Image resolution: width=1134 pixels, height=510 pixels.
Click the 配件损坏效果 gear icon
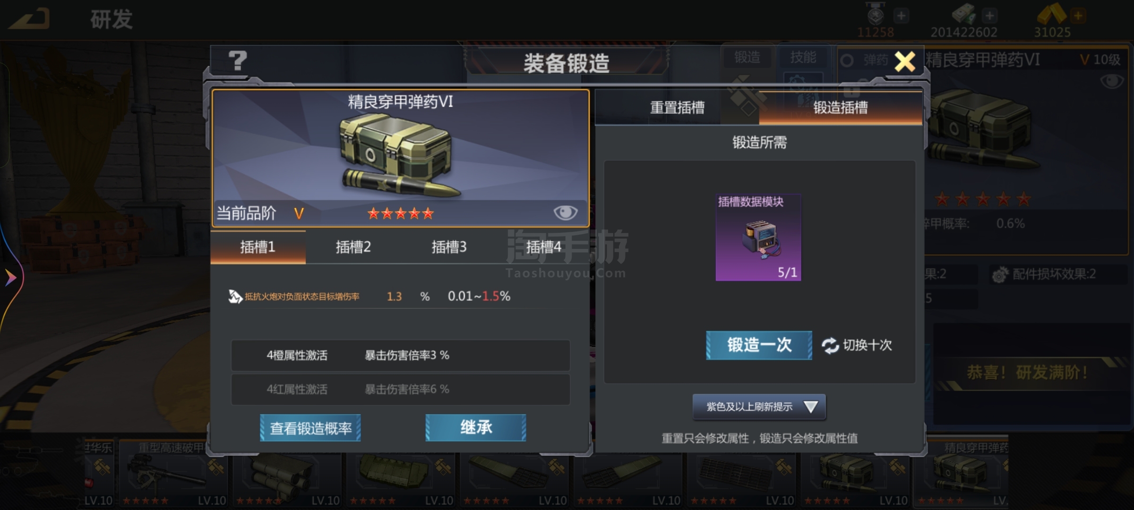click(x=999, y=275)
